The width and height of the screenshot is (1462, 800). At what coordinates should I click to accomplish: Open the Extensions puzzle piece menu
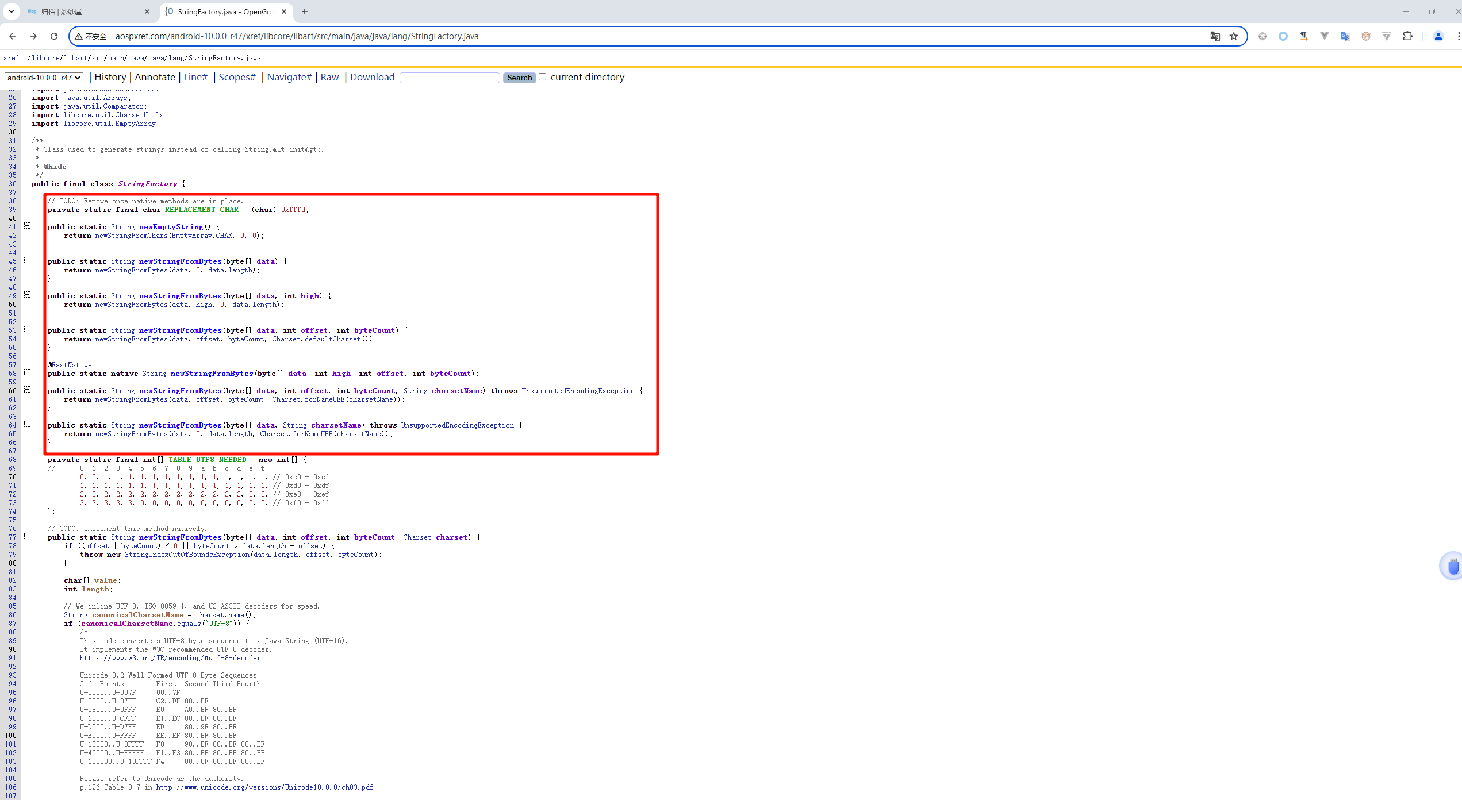pos(1407,36)
